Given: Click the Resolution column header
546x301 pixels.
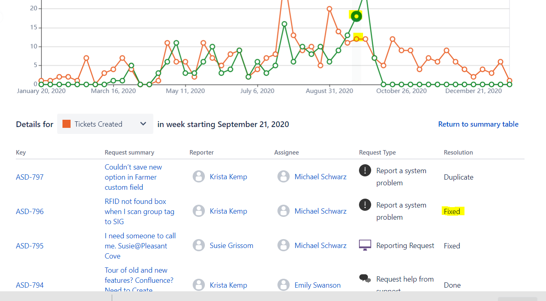Looking at the screenshot, I should click(x=458, y=153).
